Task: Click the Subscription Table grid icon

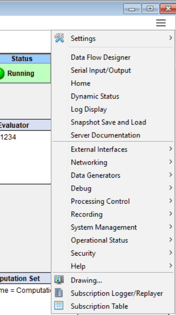Action: tap(59, 306)
